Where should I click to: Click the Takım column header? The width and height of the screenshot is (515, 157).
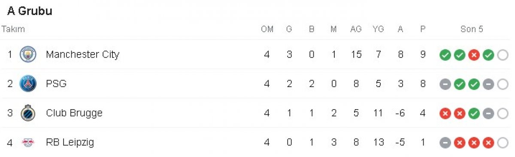click(13, 29)
